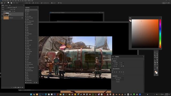Open the layer filter Kind dropdown
The image size is (171, 96).
point(4,8)
